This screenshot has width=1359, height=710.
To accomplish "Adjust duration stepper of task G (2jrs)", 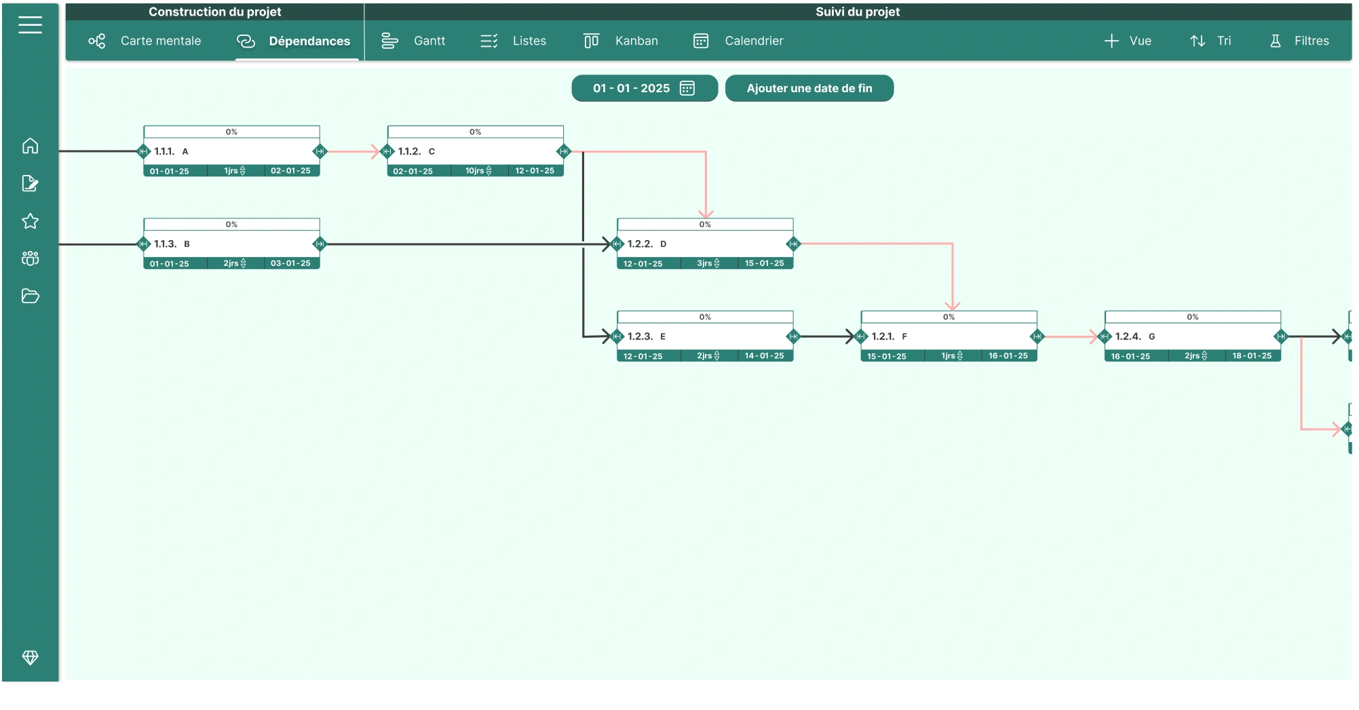I will coord(1204,355).
